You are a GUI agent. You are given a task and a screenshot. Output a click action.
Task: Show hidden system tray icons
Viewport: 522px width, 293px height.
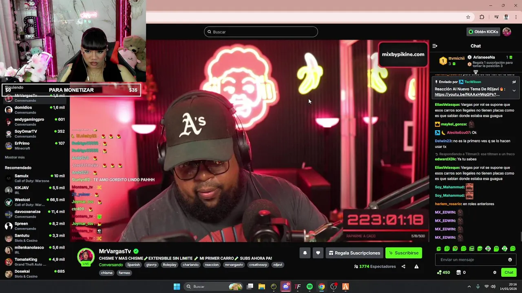[x=469, y=286]
